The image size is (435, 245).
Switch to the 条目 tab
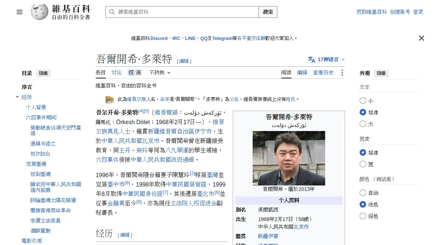101,73
